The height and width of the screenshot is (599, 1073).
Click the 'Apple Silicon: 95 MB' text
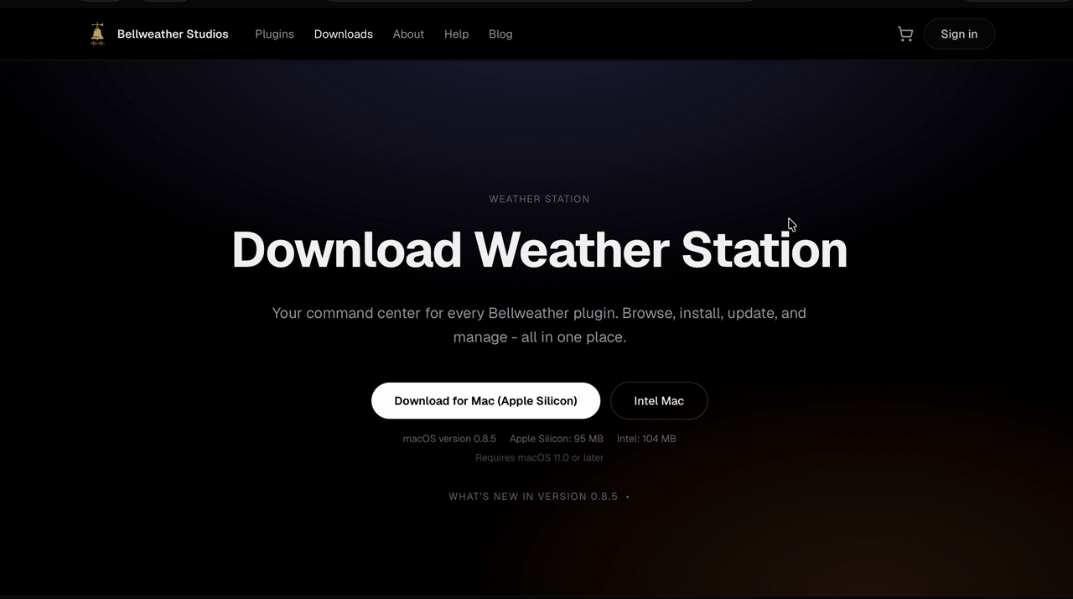557,439
